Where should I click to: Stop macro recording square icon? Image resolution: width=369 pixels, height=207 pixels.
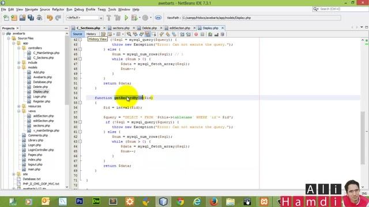click(202, 34)
